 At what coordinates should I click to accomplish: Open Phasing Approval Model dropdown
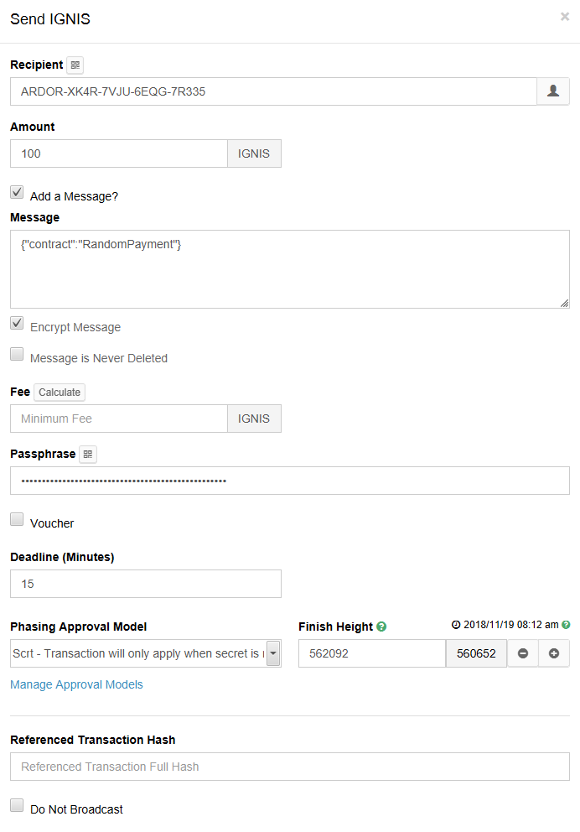point(146,653)
